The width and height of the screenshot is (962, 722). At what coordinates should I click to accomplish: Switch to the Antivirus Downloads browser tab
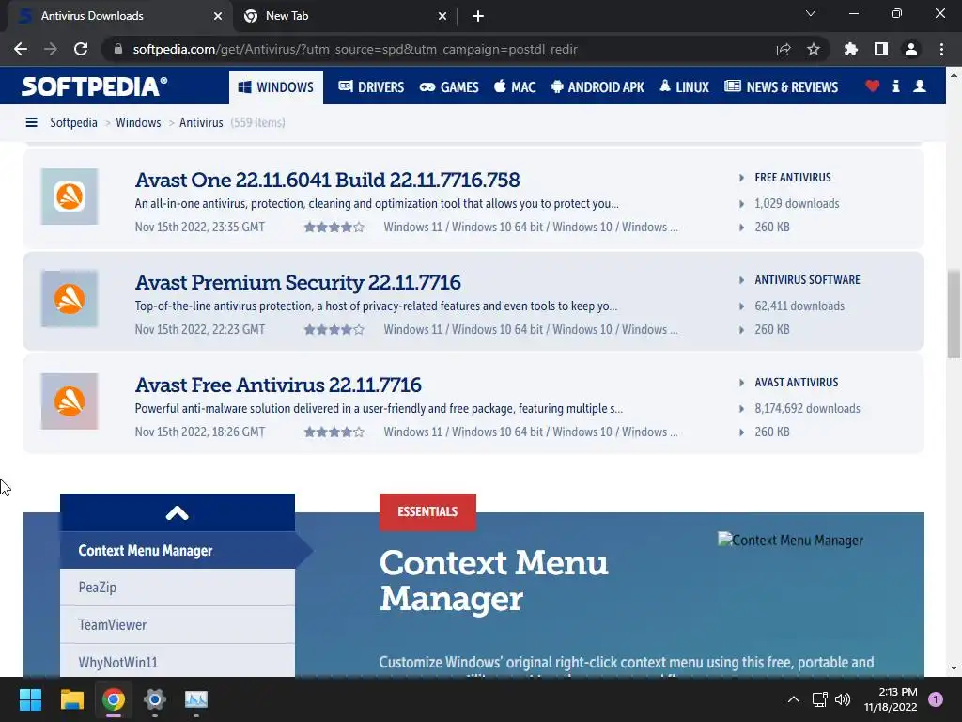[119, 16]
